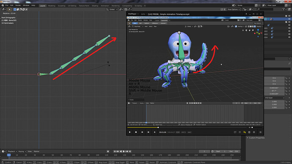Go to next track in PotPlayer
This screenshot has width=292, height=164.
[148, 132]
